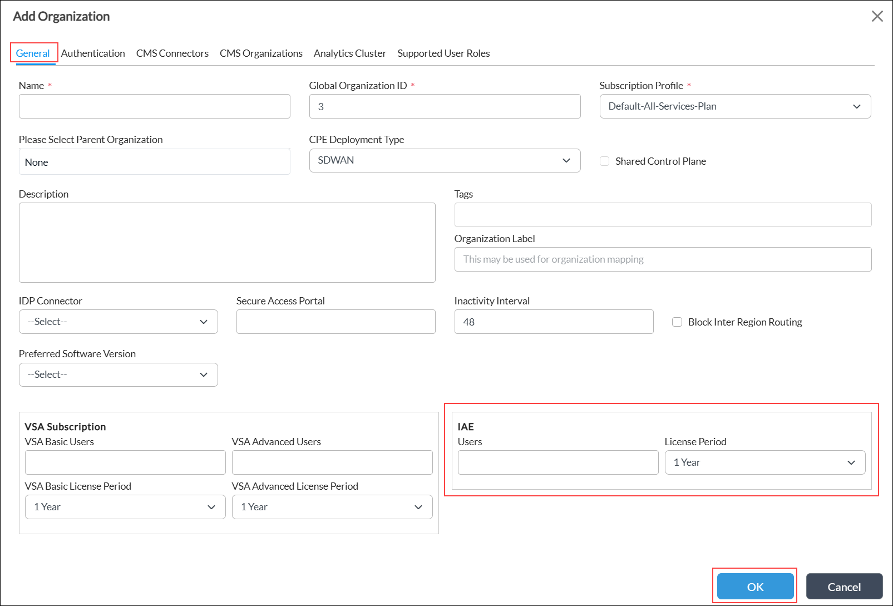The height and width of the screenshot is (606, 893).
Task: Go to the Analytics Cluster tab
Action: 349,53
